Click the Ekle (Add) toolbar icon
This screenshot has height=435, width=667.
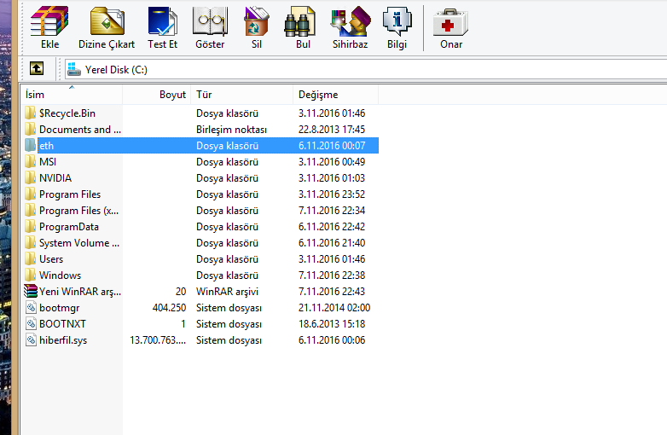tap(49, 21)
